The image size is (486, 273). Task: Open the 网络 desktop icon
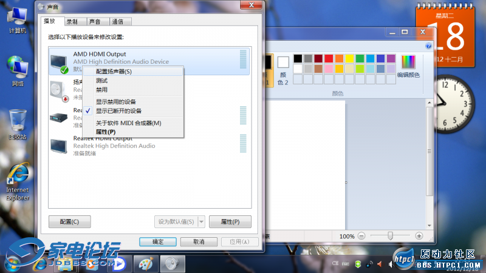point(18,71)
